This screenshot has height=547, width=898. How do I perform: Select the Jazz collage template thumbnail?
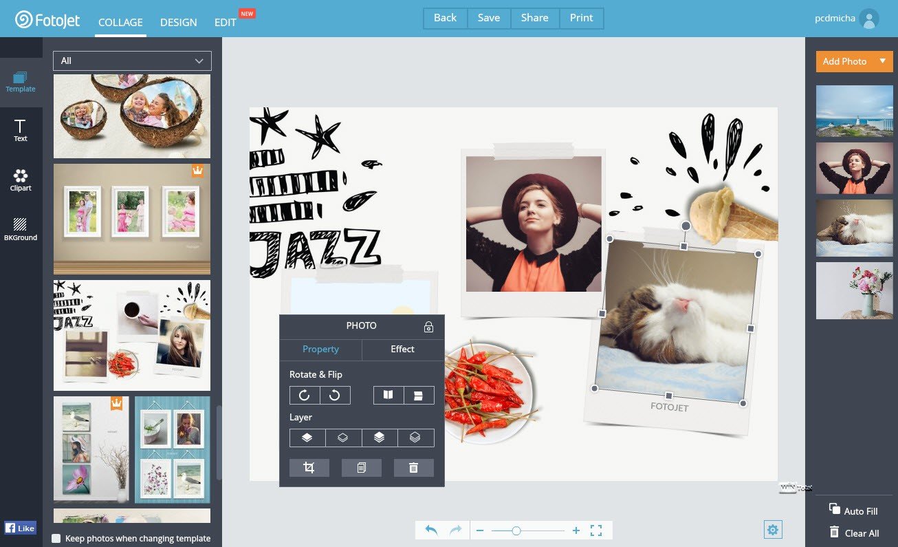click(132, 335)
